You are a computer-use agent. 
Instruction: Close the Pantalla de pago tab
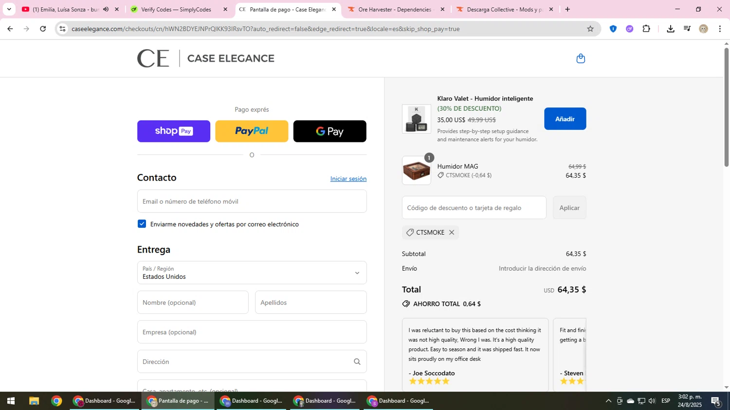tap(334, 9)
